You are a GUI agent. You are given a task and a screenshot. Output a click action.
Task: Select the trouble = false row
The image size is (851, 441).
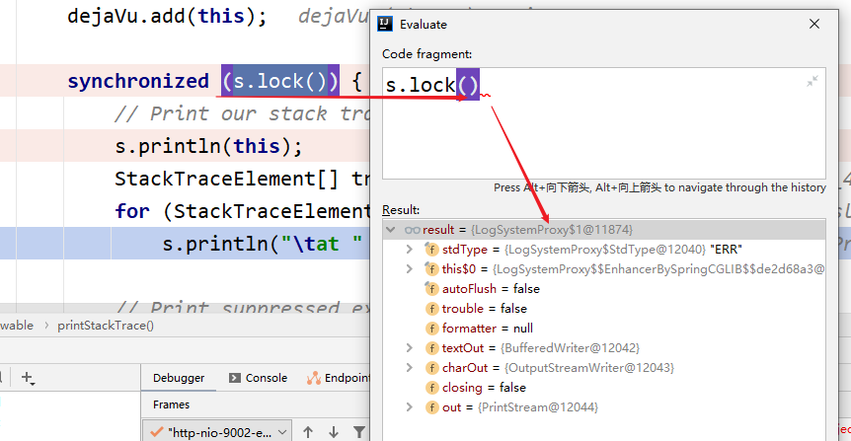pyautogui.click(x=603, y=309)
